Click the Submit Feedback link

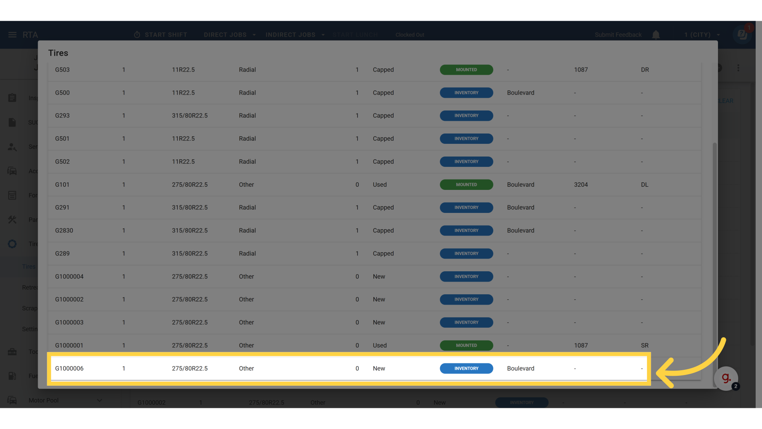point(618,35)
